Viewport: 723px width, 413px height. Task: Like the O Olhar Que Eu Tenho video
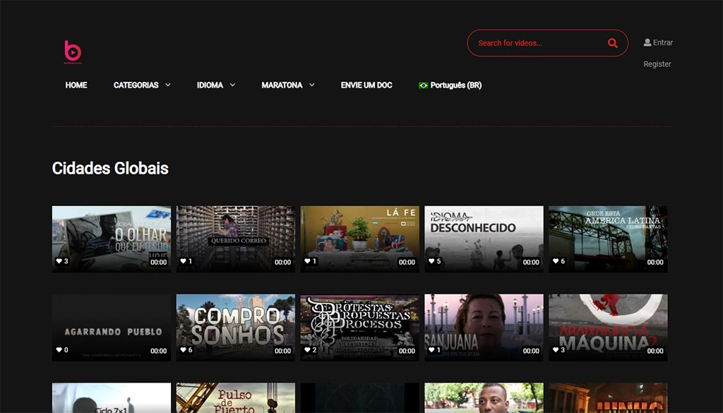(x=59, y=261)
